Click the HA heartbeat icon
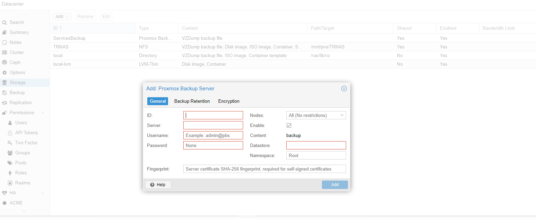 [x=4, y=193]
